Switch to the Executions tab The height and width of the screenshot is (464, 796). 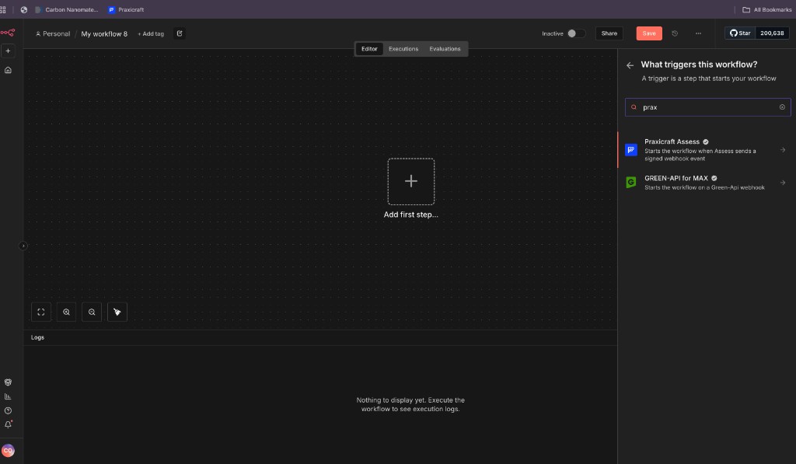pos(403,49)
